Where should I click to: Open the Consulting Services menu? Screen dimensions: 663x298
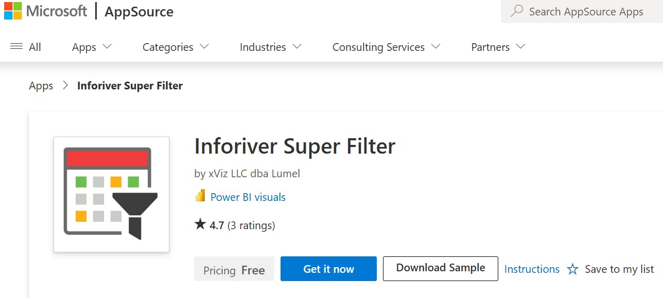coord(386,47)
